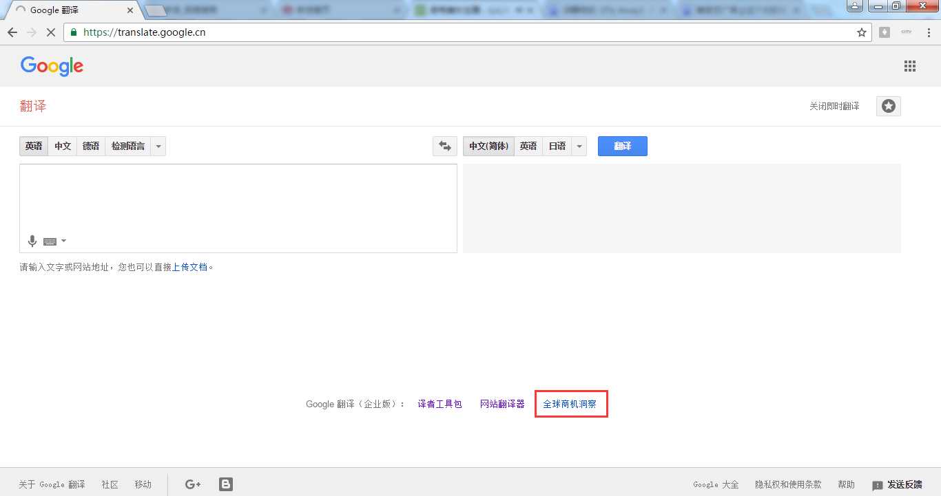
Task: Open the 网站翻译器 link
Action: coord(502,404)
